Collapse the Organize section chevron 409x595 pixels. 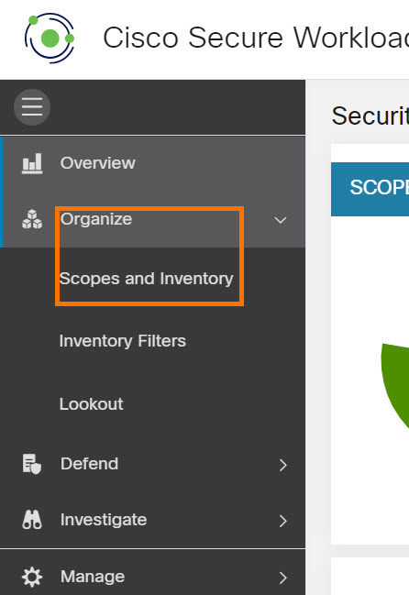coord(281,220)
